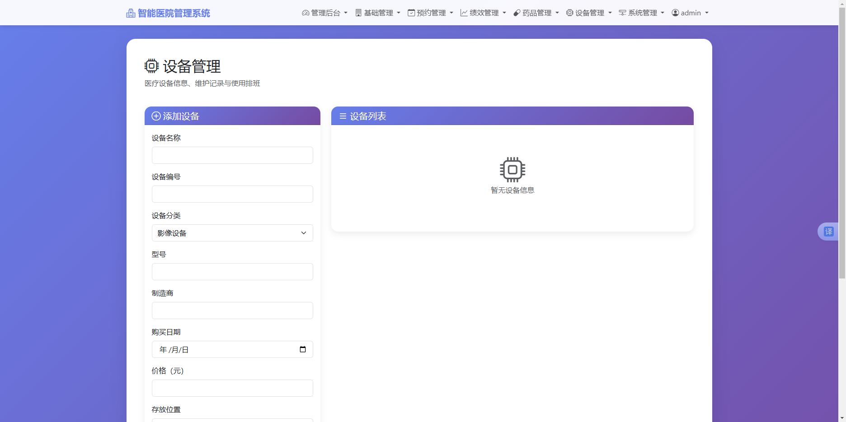Click the hospital logo beside 智能医院管理系统
Image resolution: width=846 pixels, height=422 pixels.
pyautogui.click(x=131, y=13)
